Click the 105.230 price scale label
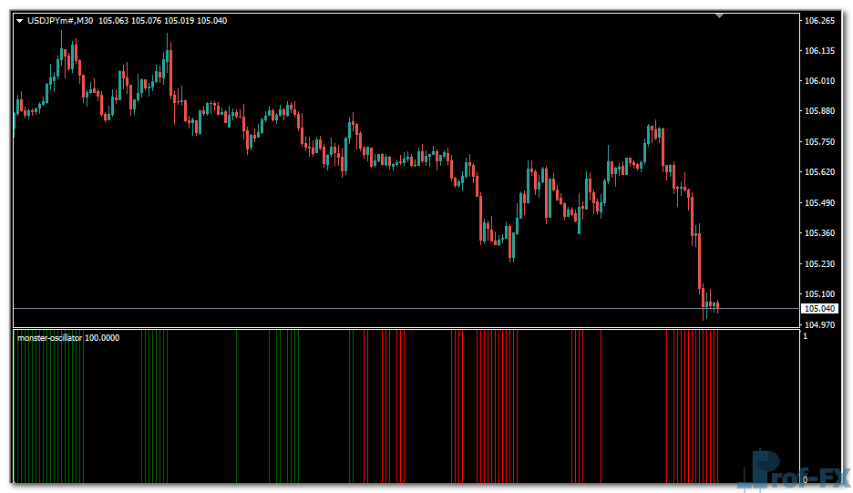The width and height of the screenshot is (853, 493). [x=820, y=264]
